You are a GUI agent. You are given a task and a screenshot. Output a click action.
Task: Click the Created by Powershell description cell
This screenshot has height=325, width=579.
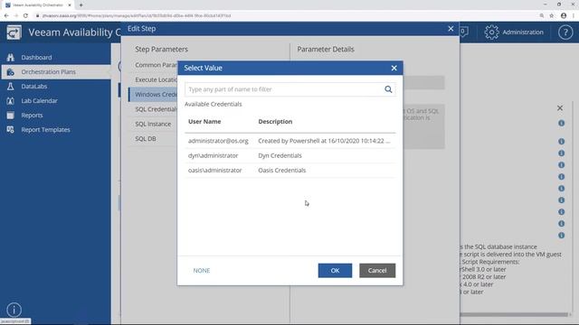324,141
